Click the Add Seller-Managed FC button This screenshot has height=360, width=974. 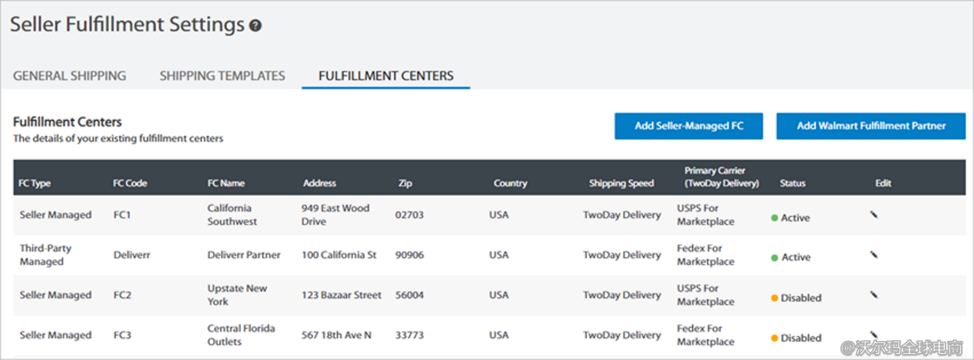pos(688,126)
